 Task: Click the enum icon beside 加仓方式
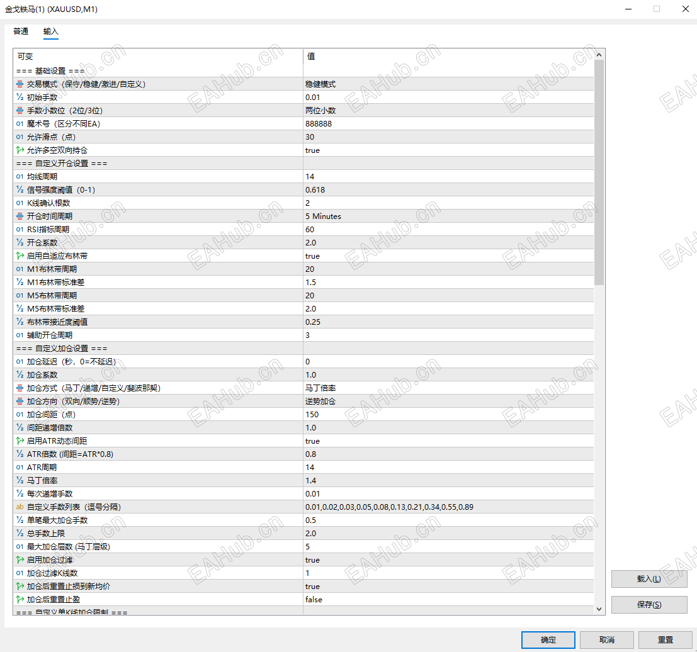pyautogui.click(x=20, y=388)
